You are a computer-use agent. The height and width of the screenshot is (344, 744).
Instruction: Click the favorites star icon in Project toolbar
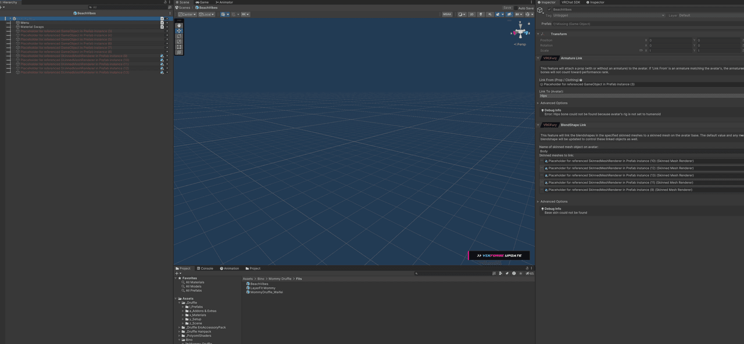pyautogui.click(x=520, y=273)
